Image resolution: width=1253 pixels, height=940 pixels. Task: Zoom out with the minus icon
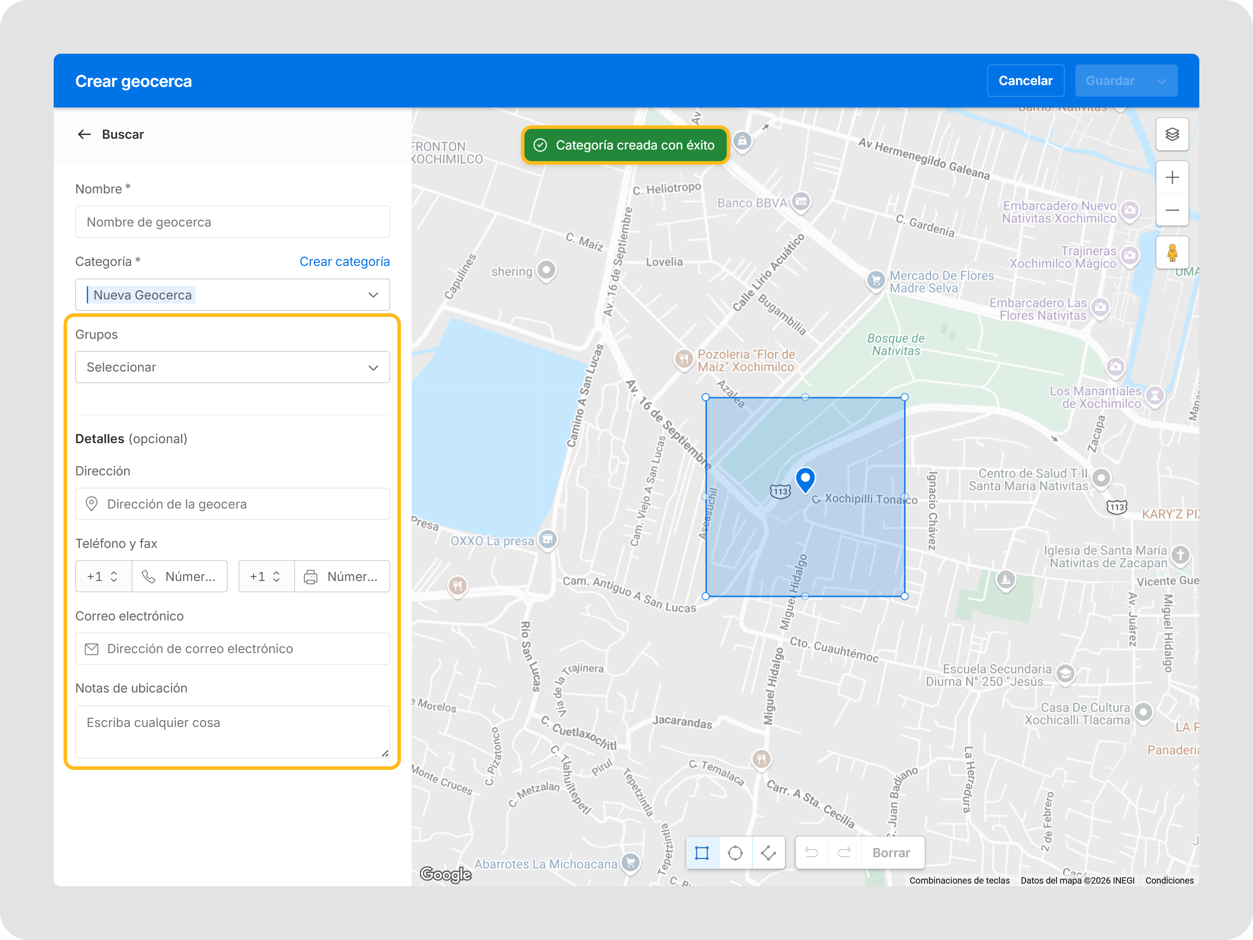tap(1172, 210)
